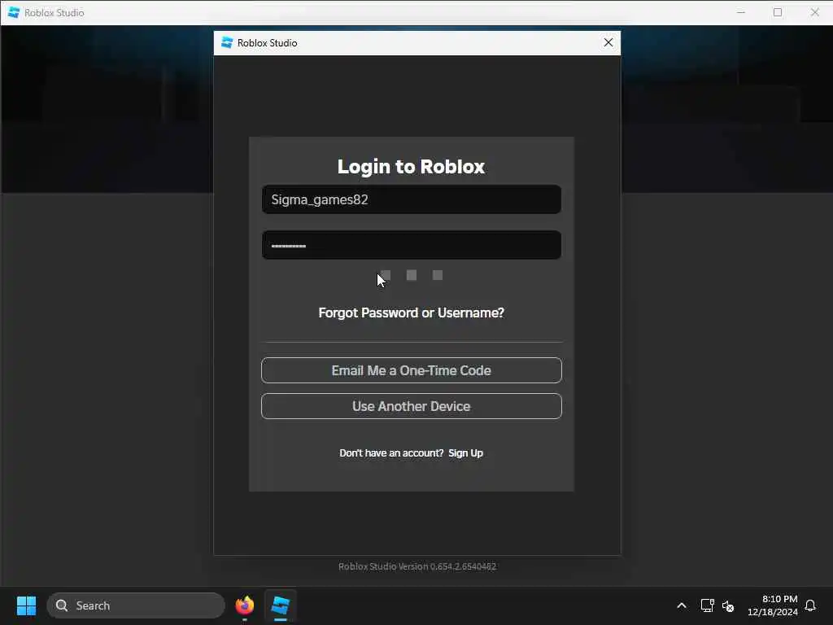The height and width of the screenshot is (625, 833).
Task: Open Forgot Password or Username link
Action: [x=411, y=312]
